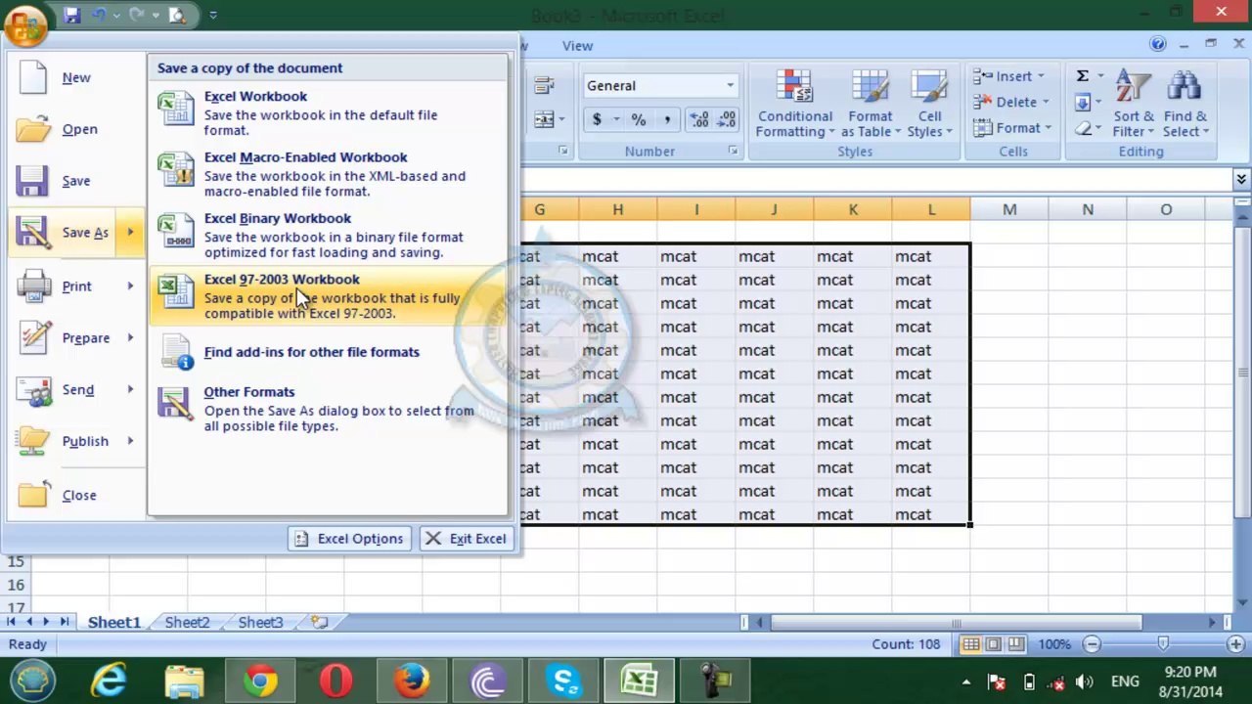Select row 16 header
1252x704 pixels.
click(16, 585)
